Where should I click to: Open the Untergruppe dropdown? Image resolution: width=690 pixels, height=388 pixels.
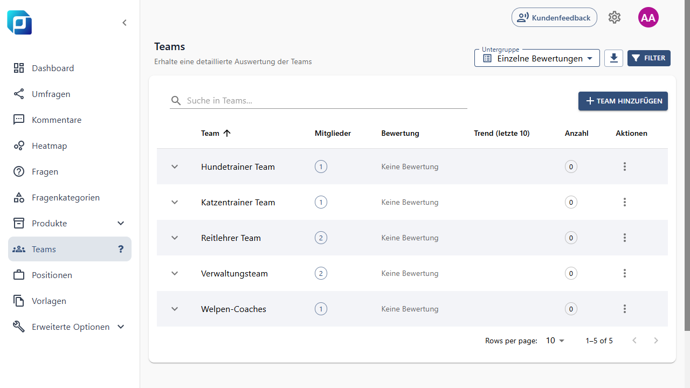(537, 58)
